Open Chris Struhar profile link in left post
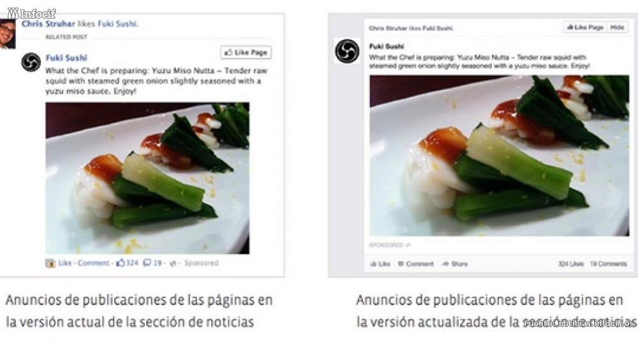 pos(48,24)
